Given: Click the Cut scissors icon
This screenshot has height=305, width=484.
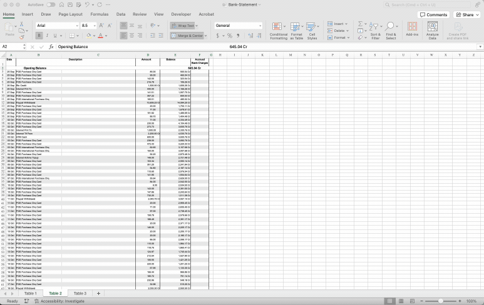Looking at the screenshot, I should tap(22, 24).
